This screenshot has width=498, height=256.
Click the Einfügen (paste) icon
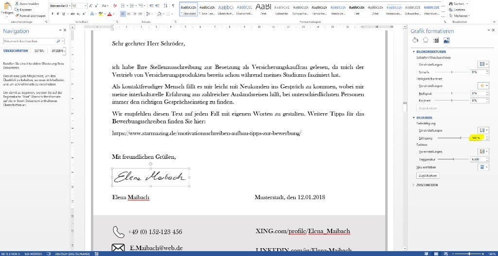click(7, 7)
